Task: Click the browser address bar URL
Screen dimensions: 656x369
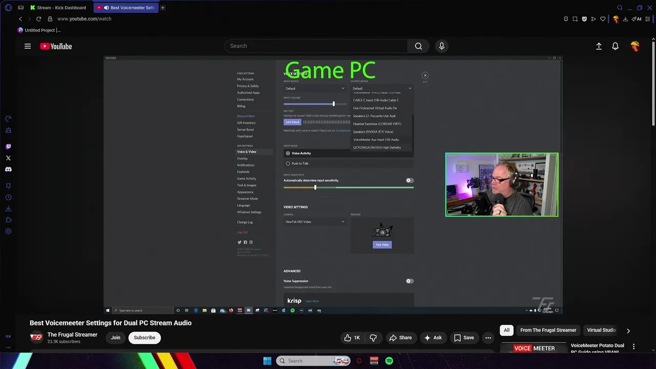Action: point(84,19)
